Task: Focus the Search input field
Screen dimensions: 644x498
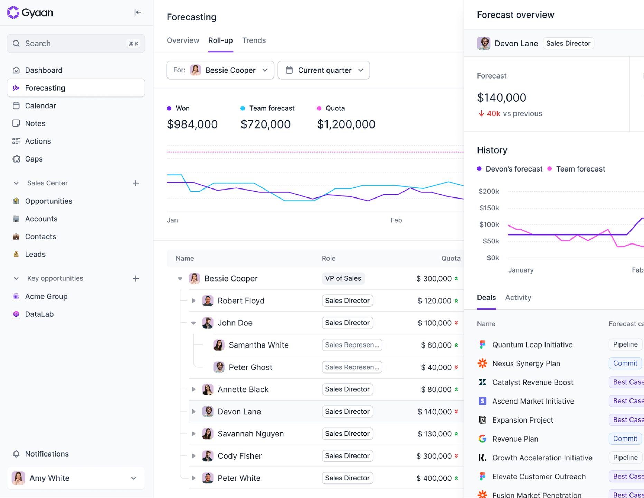Action: (x=76, y=44)
